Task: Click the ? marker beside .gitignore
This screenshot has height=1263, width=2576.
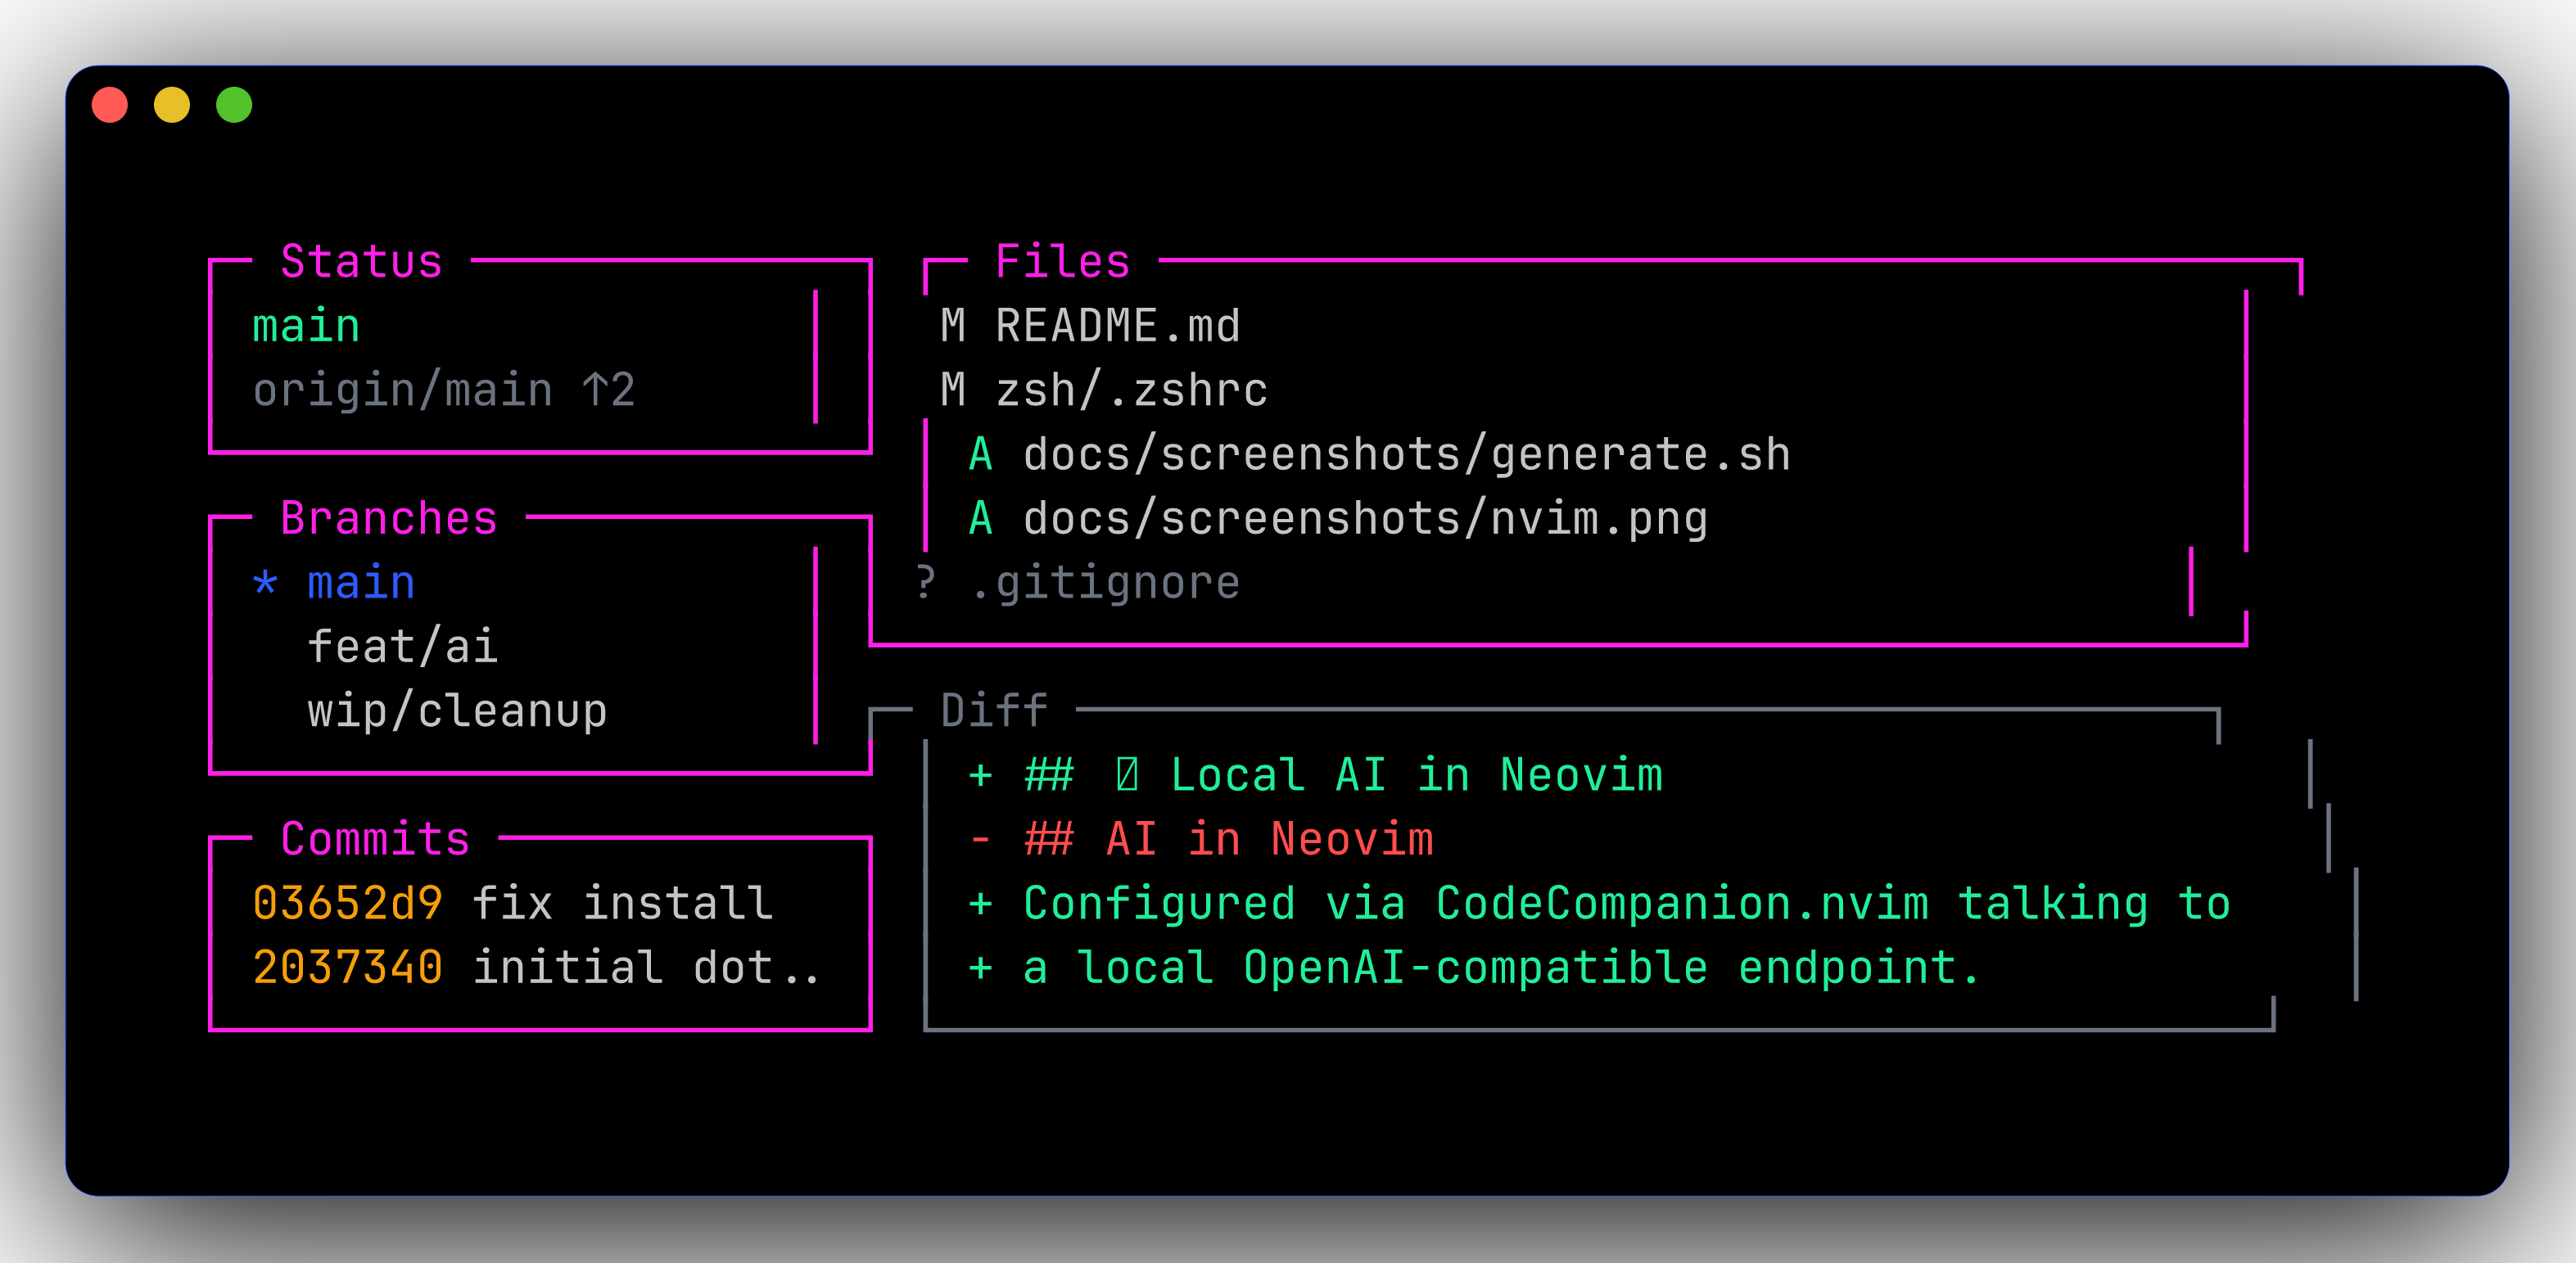Action: (926, 582)
